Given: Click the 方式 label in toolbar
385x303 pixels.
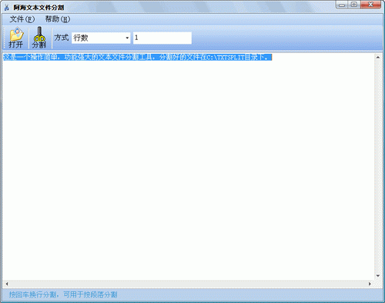Looking at the screenshot, I should 62,38.
